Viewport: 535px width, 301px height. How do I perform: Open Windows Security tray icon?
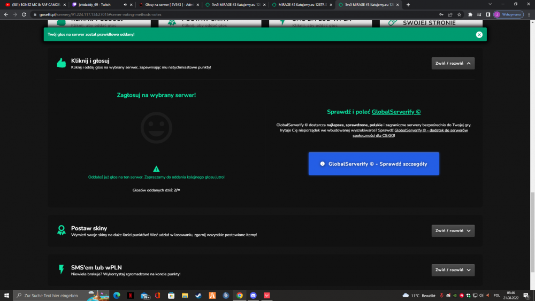coord(468,296)
